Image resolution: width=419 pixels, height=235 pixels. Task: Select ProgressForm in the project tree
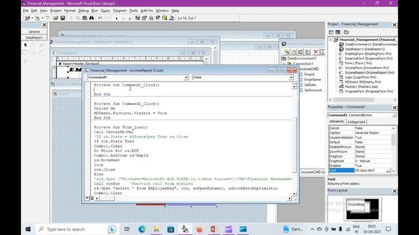[x=366, y=91]
